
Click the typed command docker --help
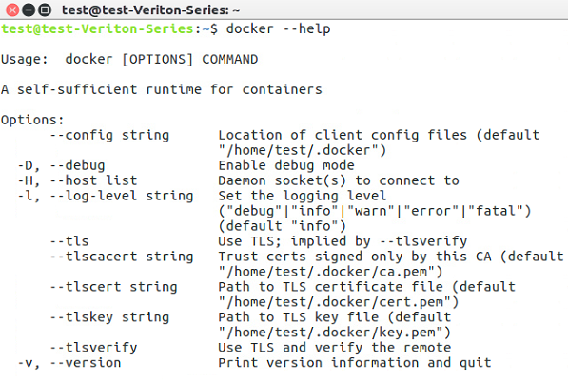(278, 28)
